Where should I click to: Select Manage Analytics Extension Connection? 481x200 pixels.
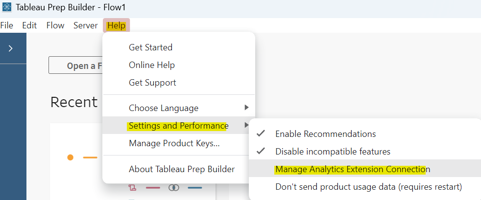[353, 169]
